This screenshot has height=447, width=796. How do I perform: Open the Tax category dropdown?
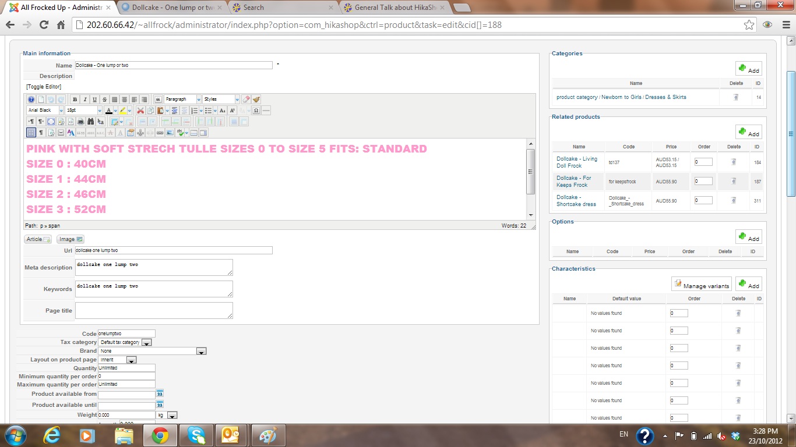click(x=125, y=342)
